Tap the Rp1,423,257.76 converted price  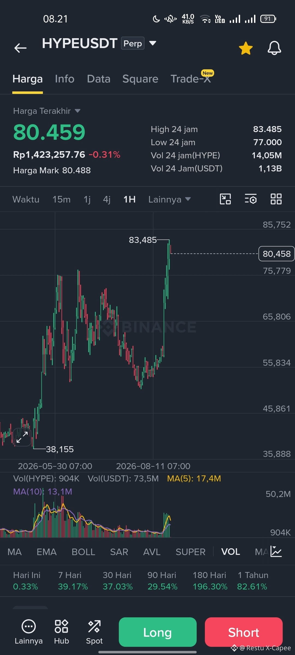[49, 155]
